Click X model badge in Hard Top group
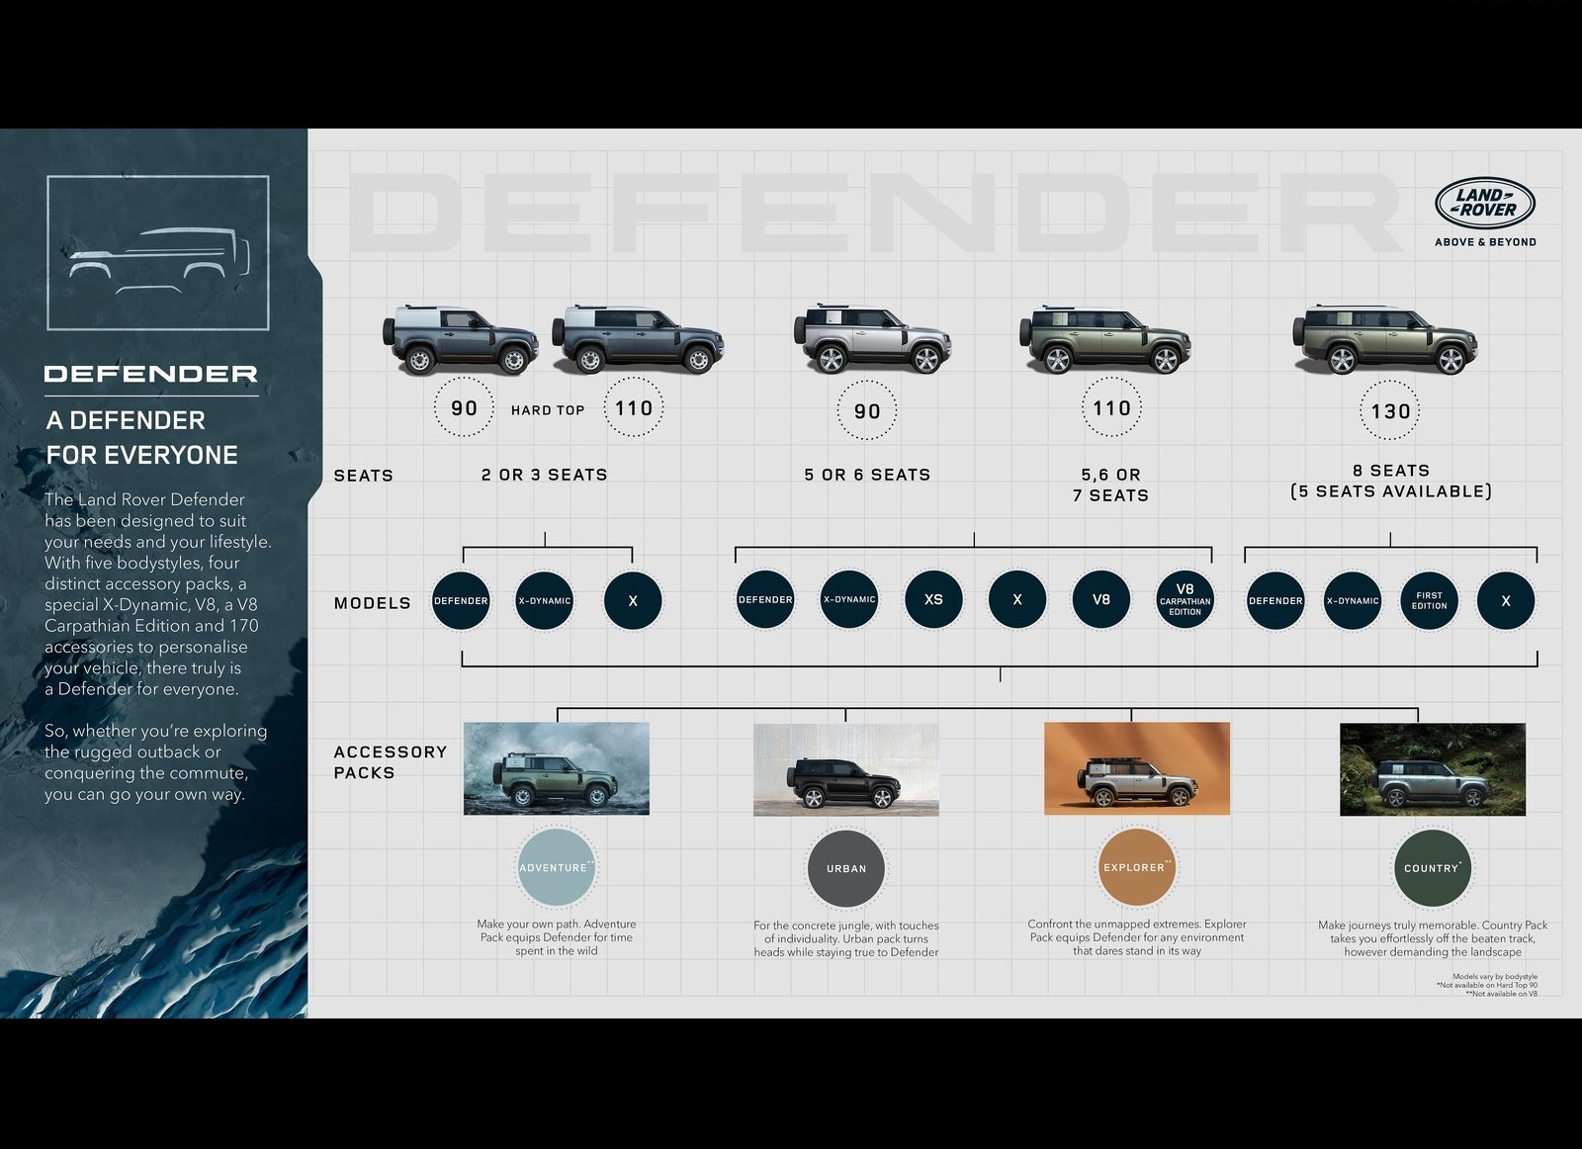Screen dimensions: 1582x1149 633,600
